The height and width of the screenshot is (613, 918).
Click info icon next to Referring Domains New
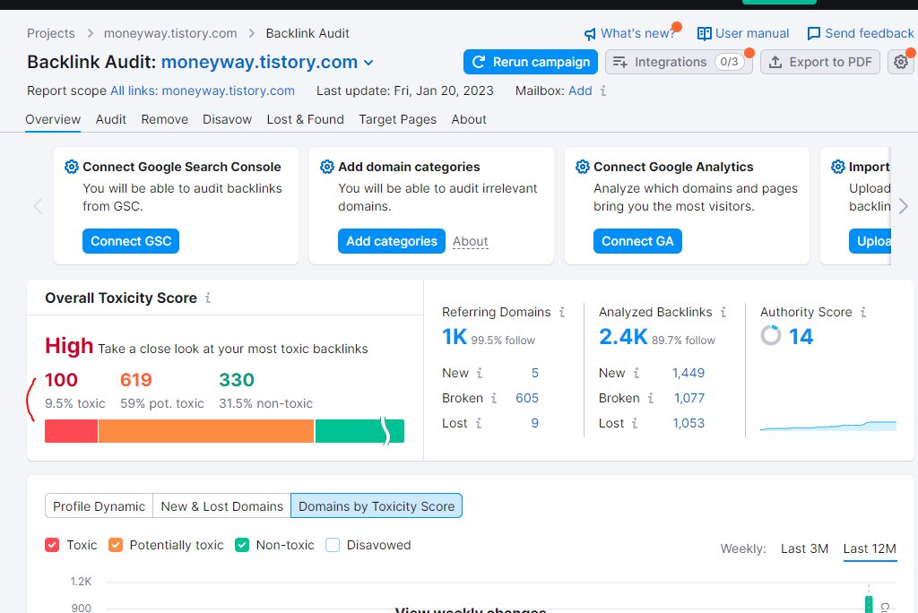click(480, 373)
